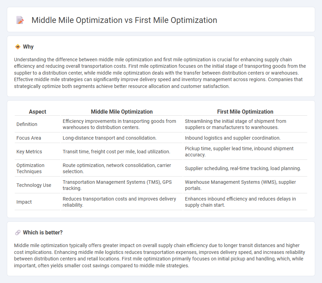Click the Which is better? heading

coord(43,233)
